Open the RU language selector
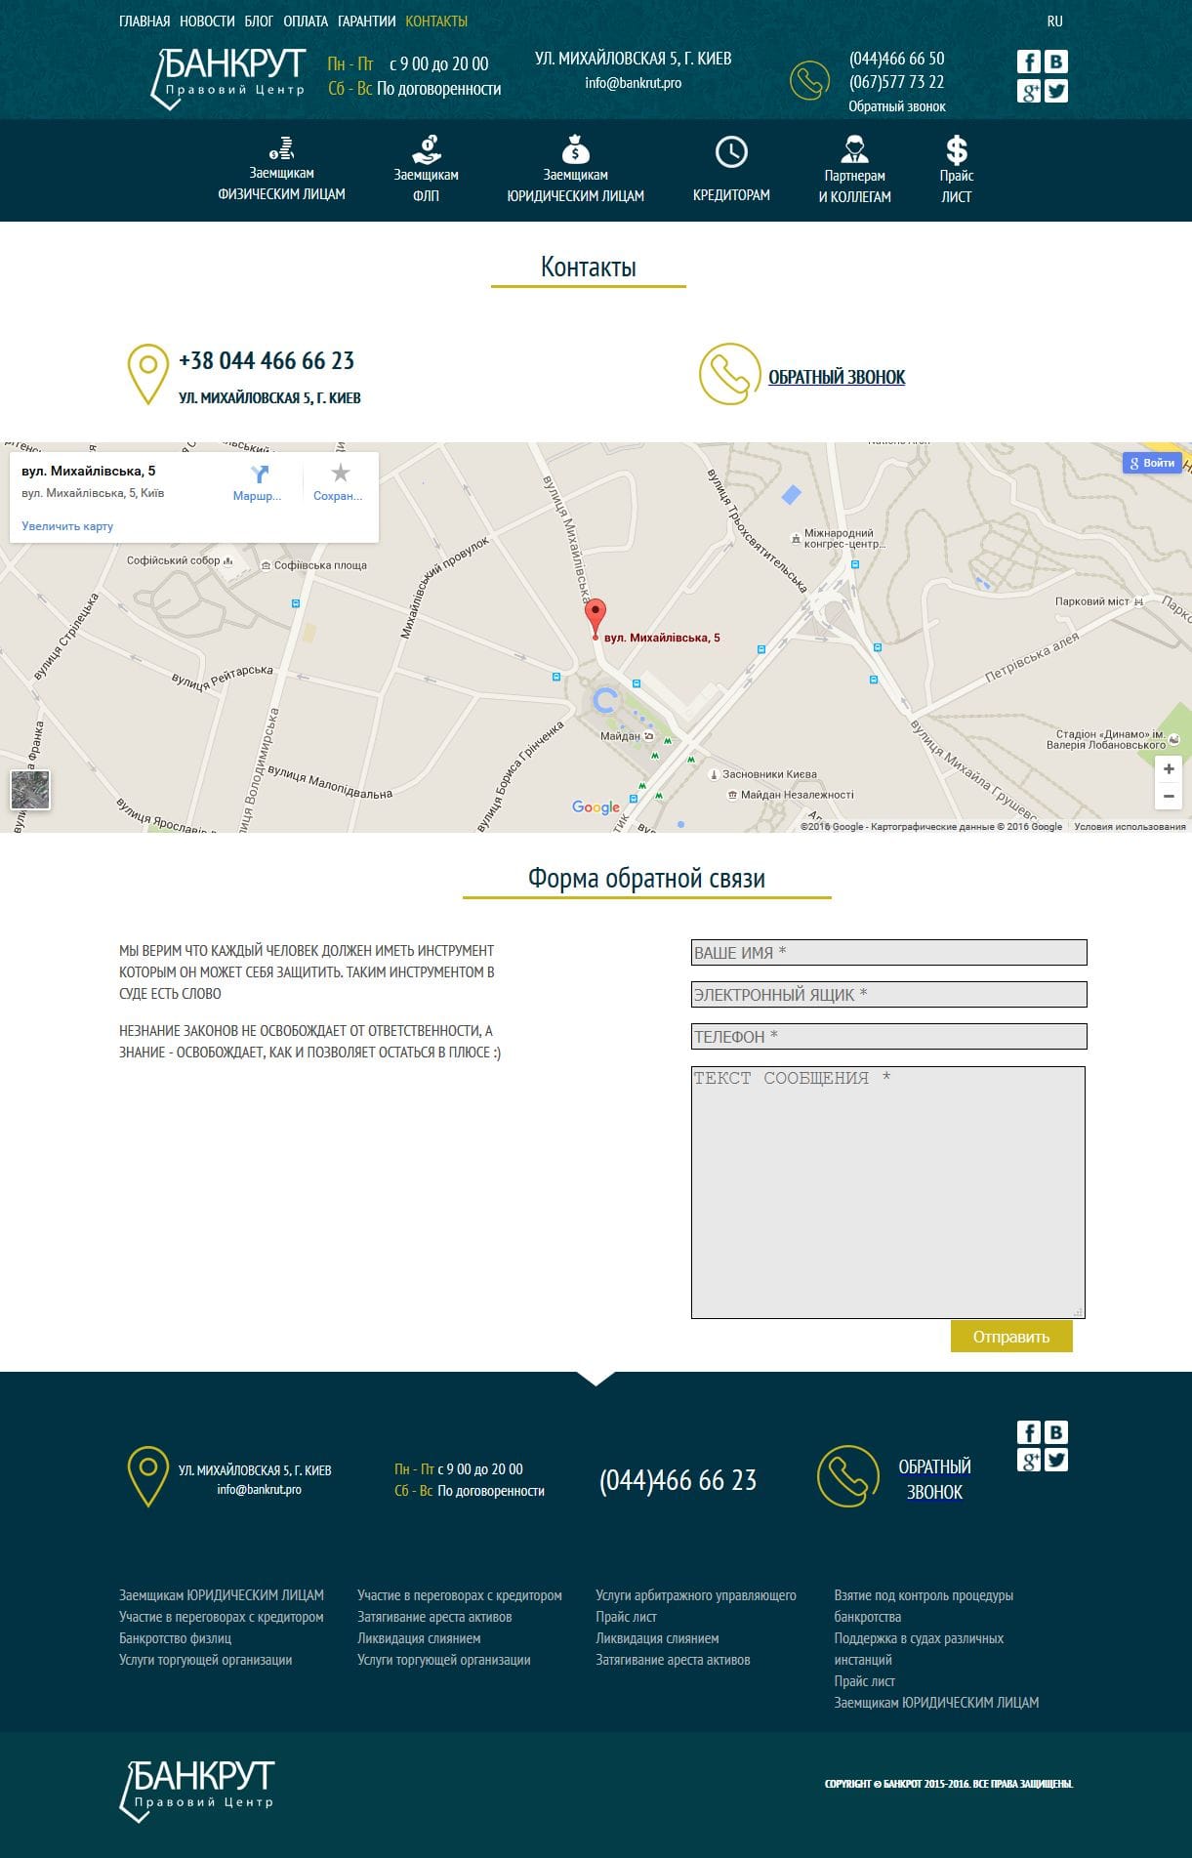 click(x=1054, y=21)
